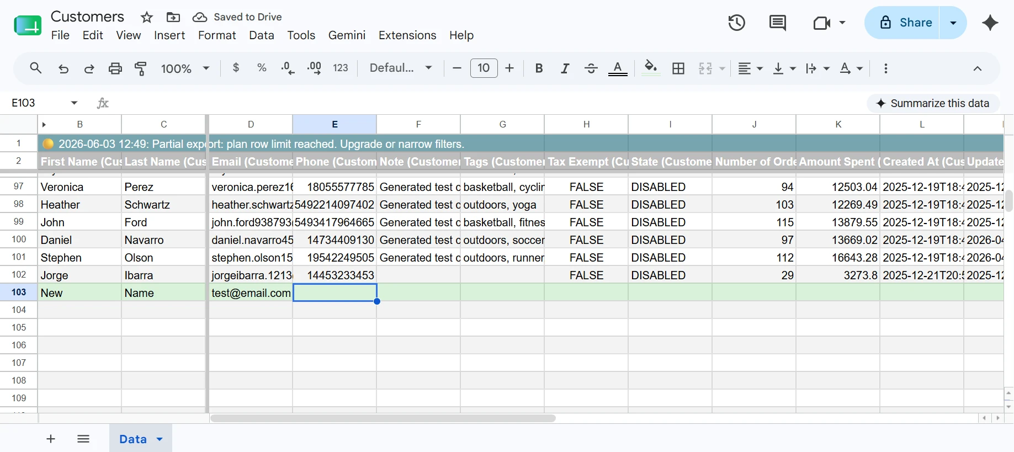Image resolution: width=1014 pixels, height=452 pixels.
Task: Open the Edit menu
Action: [93, 35]
